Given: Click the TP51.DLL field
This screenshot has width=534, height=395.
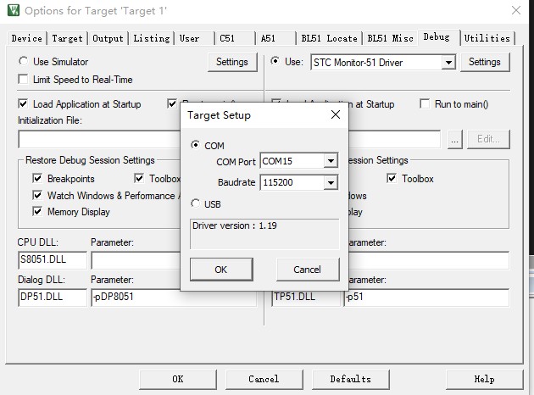Looking at the screenshot, I should click(306, 298).
